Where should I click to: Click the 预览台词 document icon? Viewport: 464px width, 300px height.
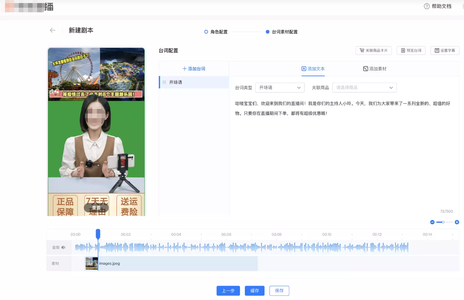tap(403, 50)
